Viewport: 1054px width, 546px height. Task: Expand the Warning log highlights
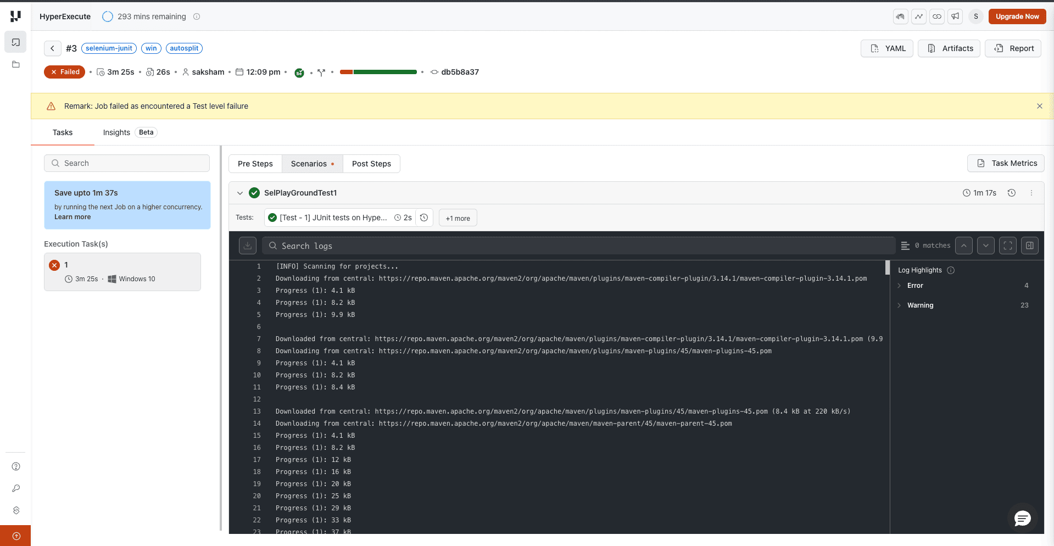tap(899, 305)
